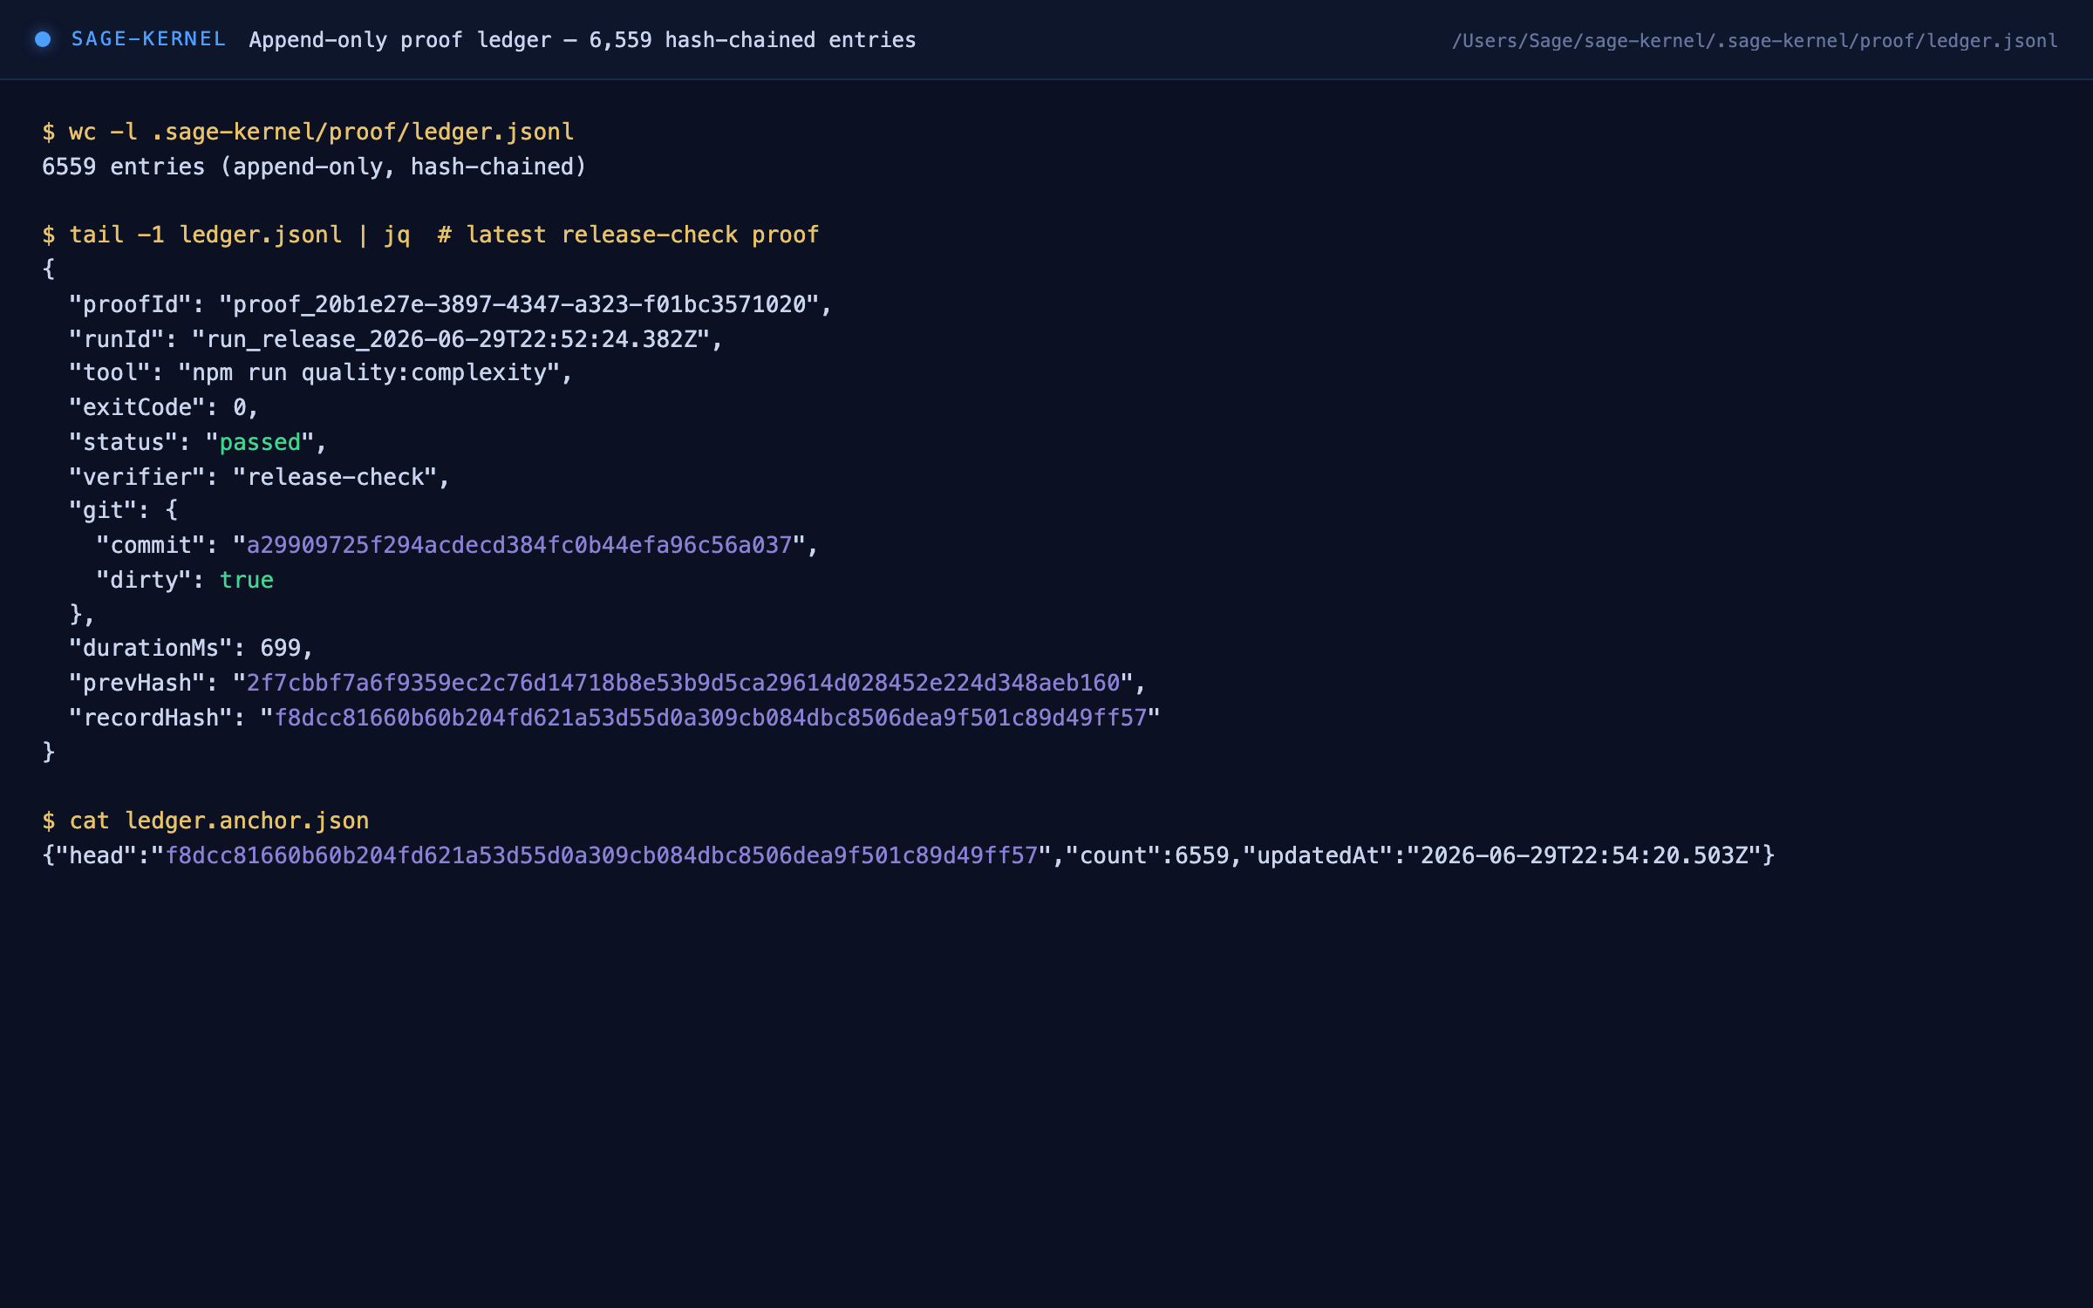Image resolution: width=2093 pixels, height=1308 pixels.
Task: Click the blue status dot beside SAGE-KERNEL
Action: [x=42, y=39]
